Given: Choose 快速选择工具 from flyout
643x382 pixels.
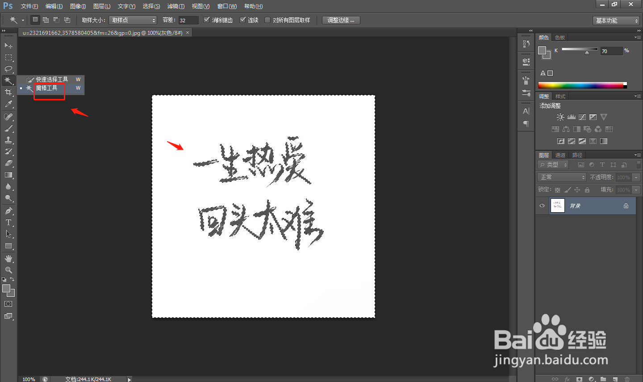Looking at the screenshot, I should (52, 79).
